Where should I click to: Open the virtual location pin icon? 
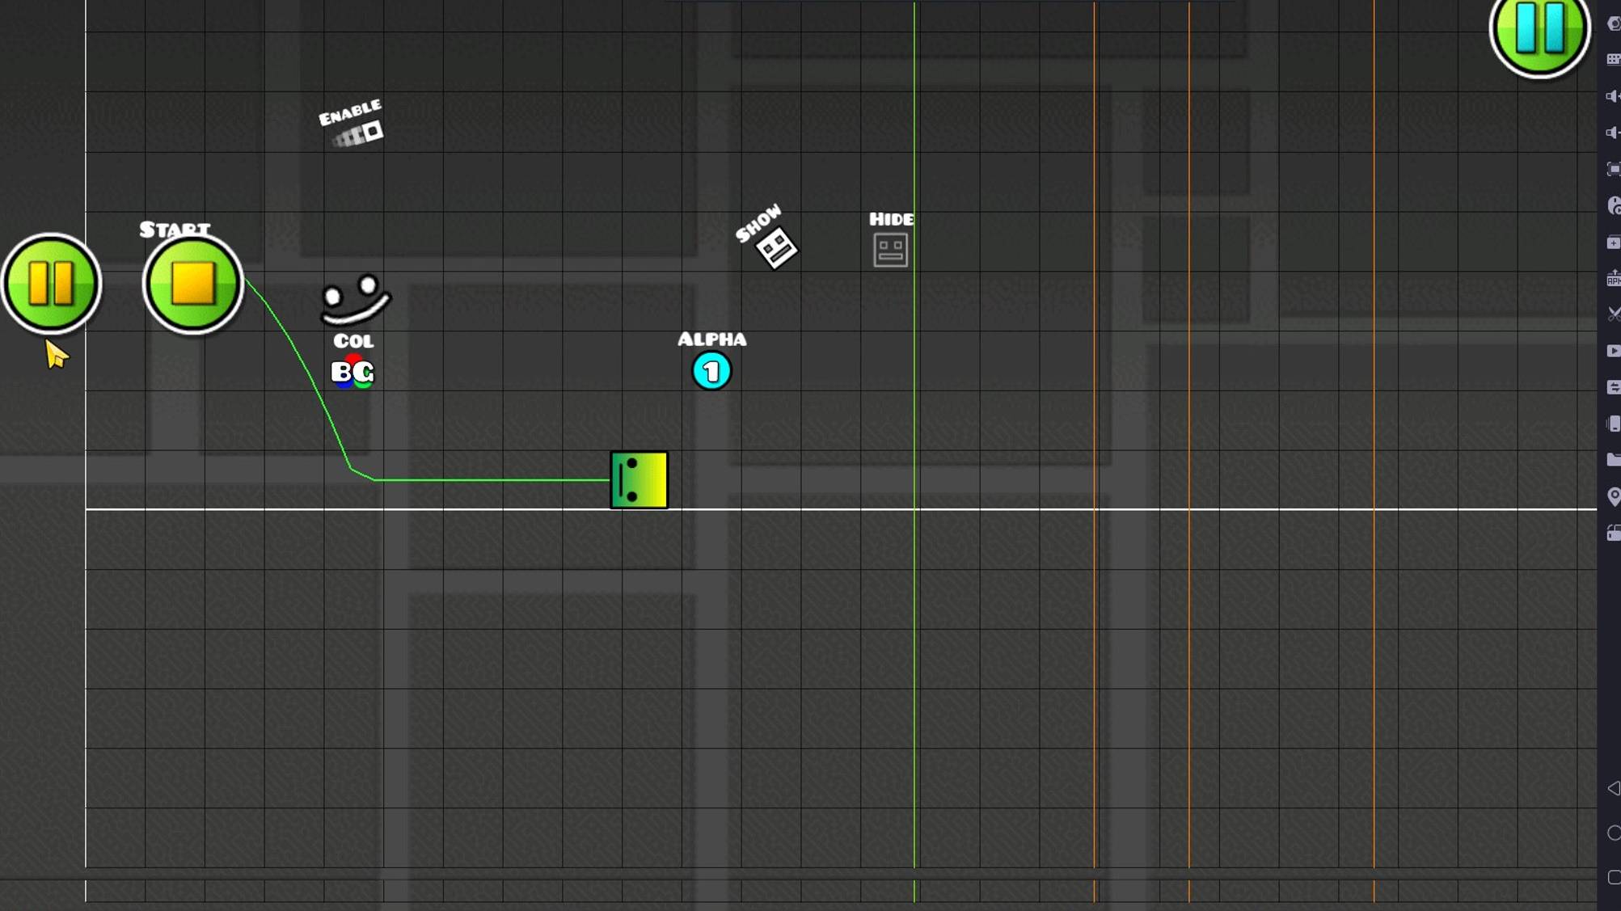click(x=1613, y=496)
